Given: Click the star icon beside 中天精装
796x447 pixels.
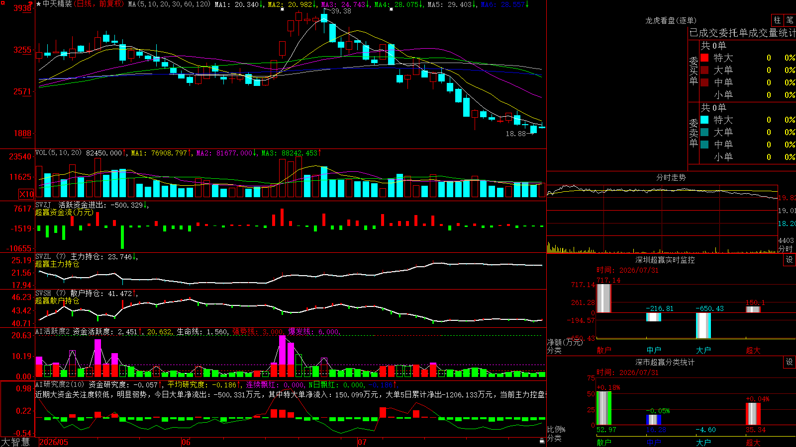Looking at the screenshot, I should coord(39,4).
